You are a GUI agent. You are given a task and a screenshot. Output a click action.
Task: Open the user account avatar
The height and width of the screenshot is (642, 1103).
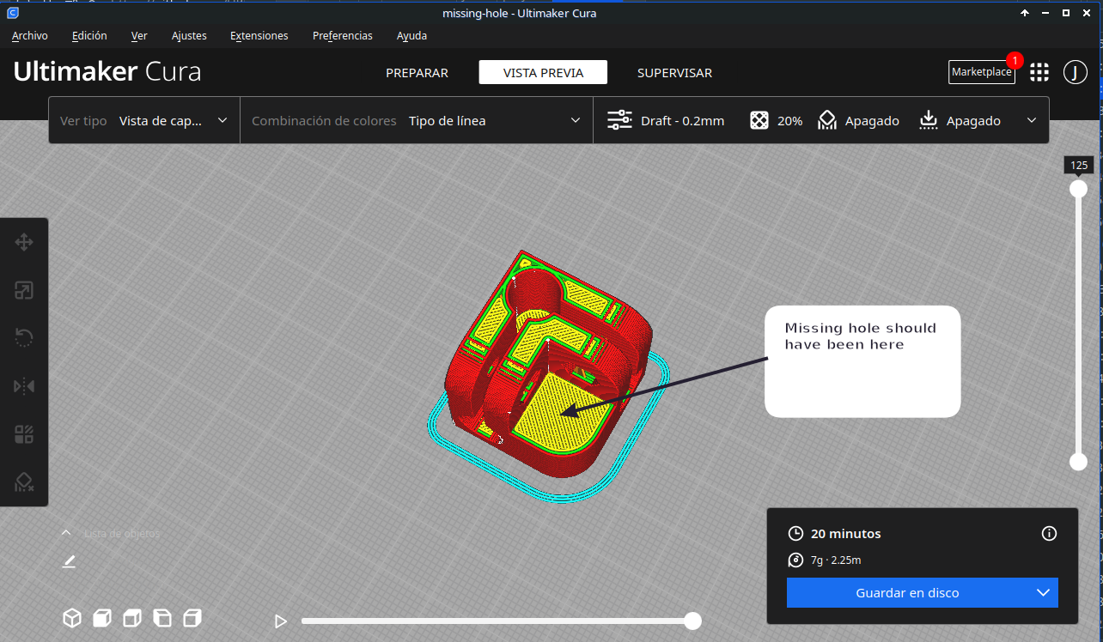point(1076,72)
